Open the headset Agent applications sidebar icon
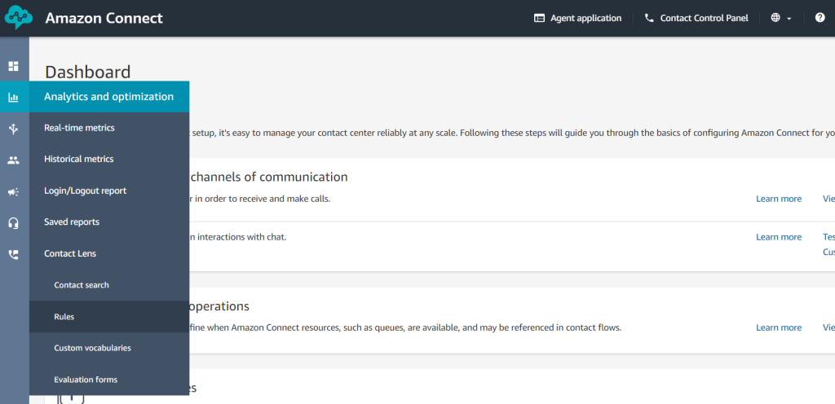Screen dimensions: 835x404 coord(13,223)
